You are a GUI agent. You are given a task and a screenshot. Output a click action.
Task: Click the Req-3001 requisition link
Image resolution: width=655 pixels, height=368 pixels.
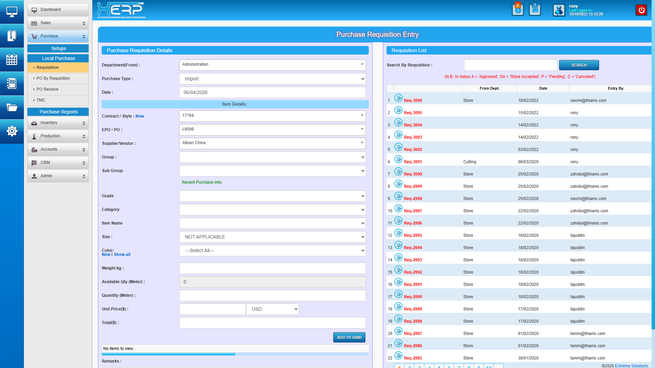pyautogui.click(x=413, y=162)
